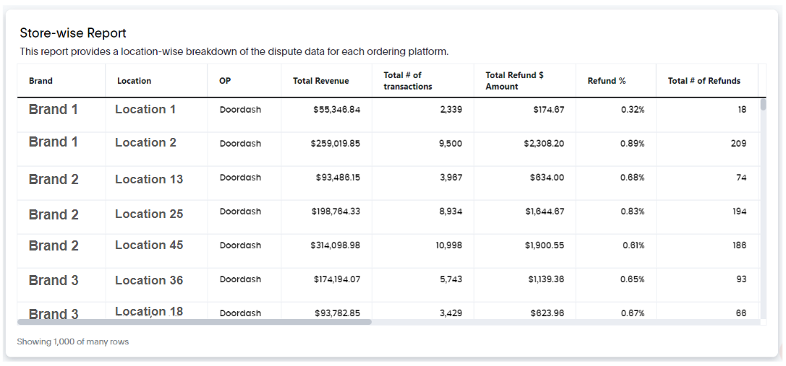
Task: Click the Showing 1,000 of many rows text
Action: click(73, 342)
